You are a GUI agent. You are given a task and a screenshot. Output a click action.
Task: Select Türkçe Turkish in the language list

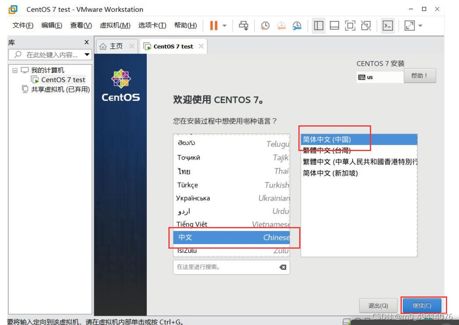pyautogui.click(x=232, y=185)
